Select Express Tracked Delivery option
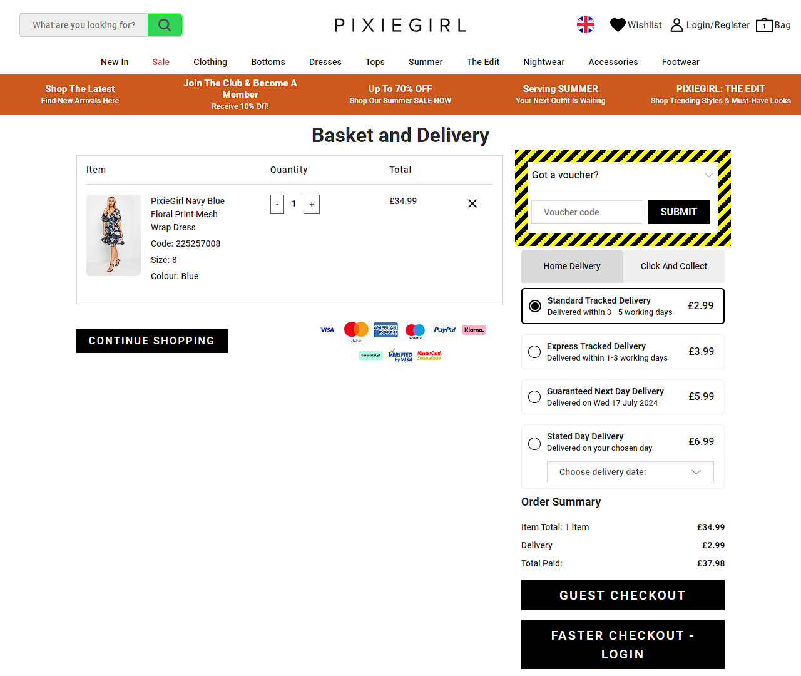 (x=623, y=352)
